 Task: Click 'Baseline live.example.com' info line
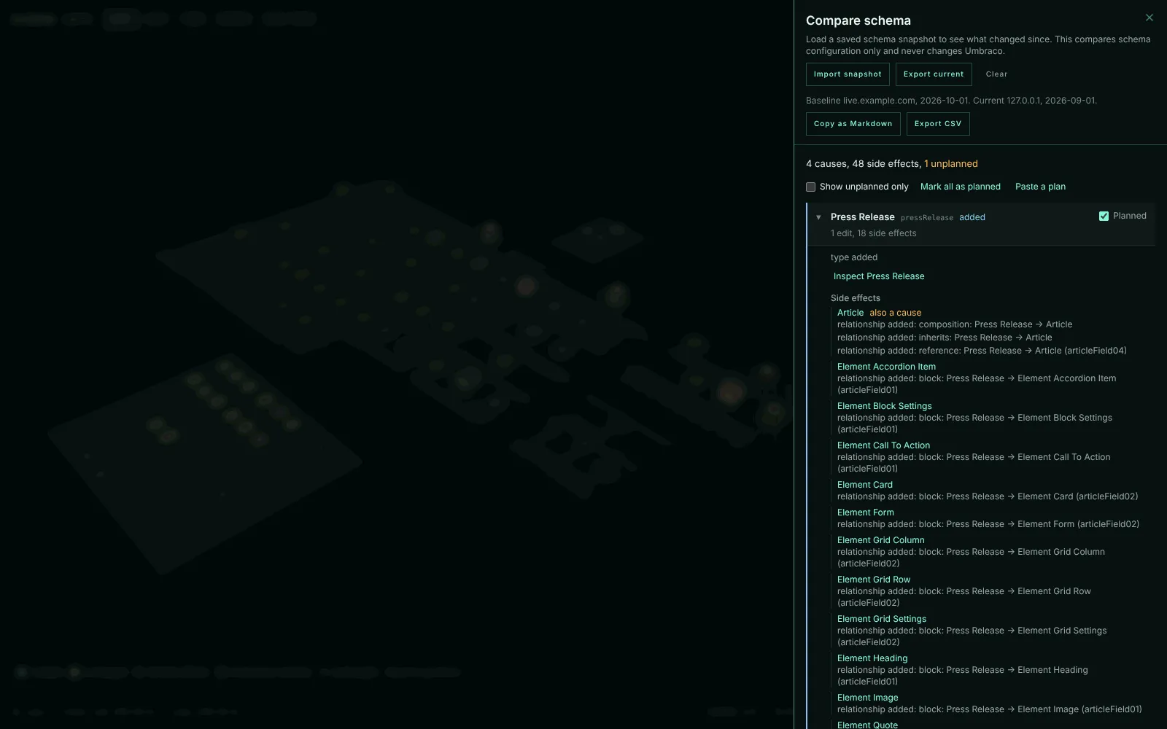tap(951, 101)
